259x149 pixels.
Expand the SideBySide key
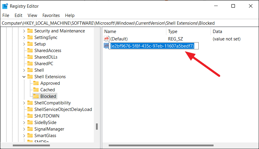24,123
